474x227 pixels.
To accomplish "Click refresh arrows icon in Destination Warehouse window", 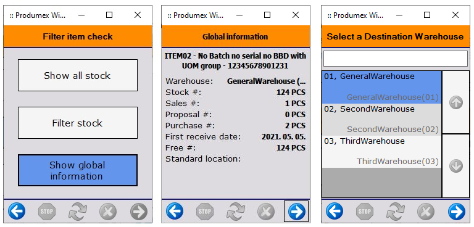I will (396, 212).
